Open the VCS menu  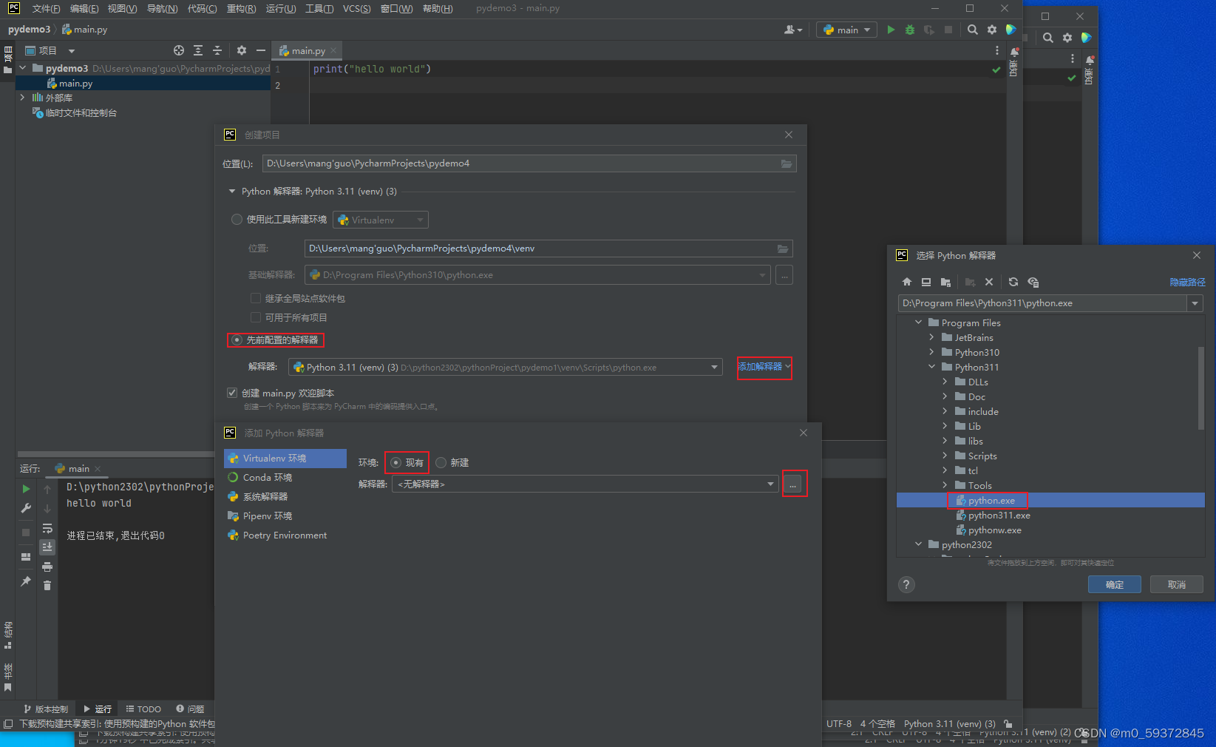click(356, 9)
